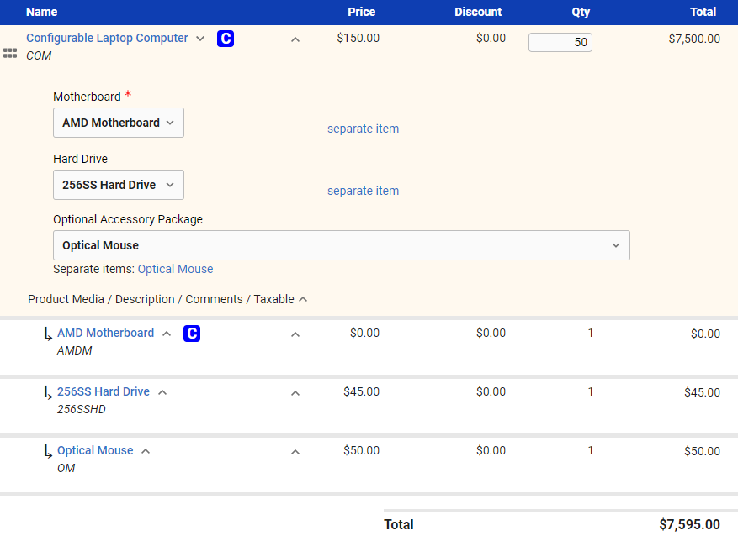
Task: Open the Motherboard selection dropdown
Action: tap(118, 123)
